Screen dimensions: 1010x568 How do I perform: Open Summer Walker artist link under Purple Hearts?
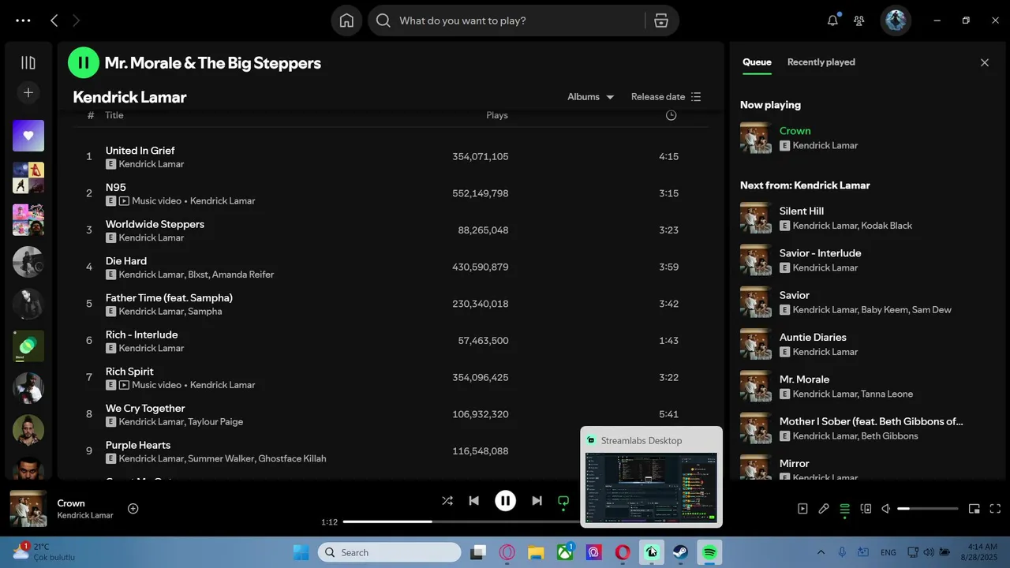(220, 458)
